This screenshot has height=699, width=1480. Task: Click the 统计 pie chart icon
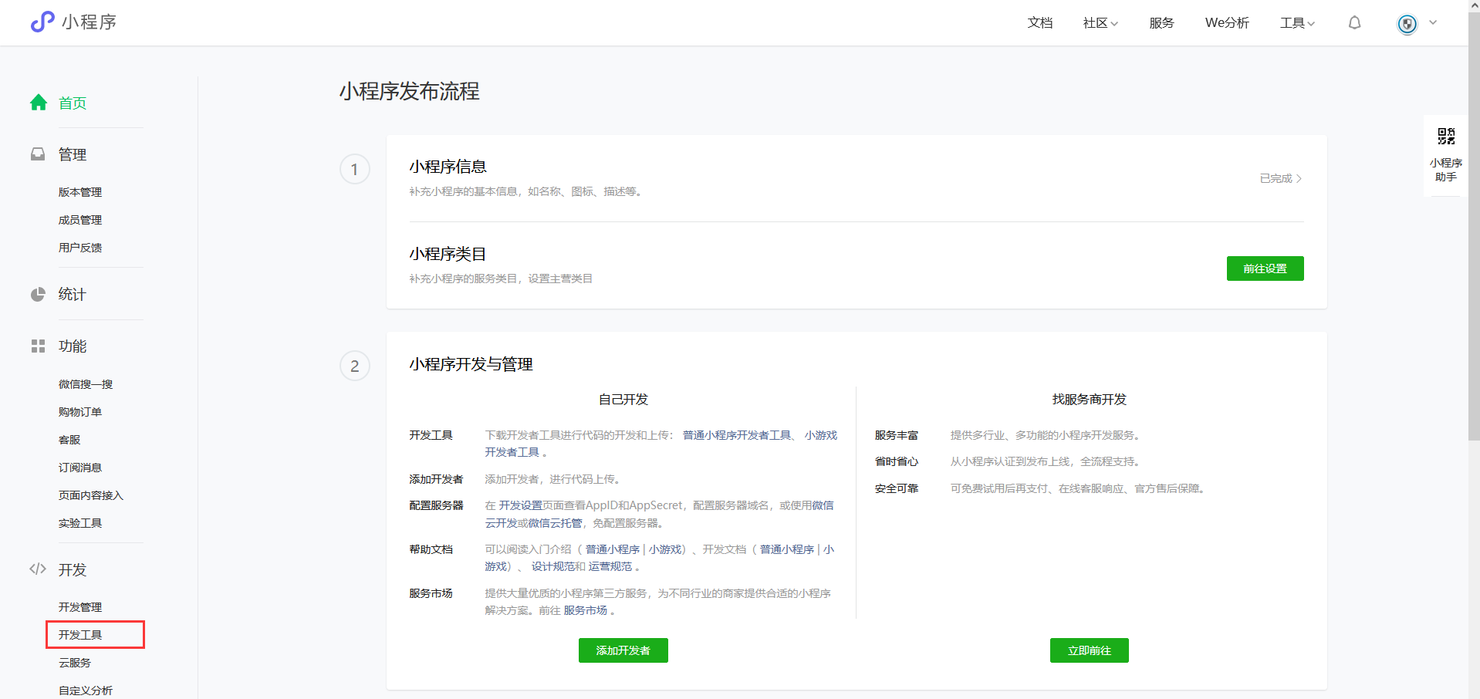38,294
